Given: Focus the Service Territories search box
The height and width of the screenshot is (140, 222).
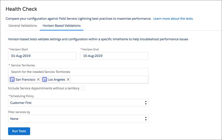Looking at the screenshot, I should (78, 72).
